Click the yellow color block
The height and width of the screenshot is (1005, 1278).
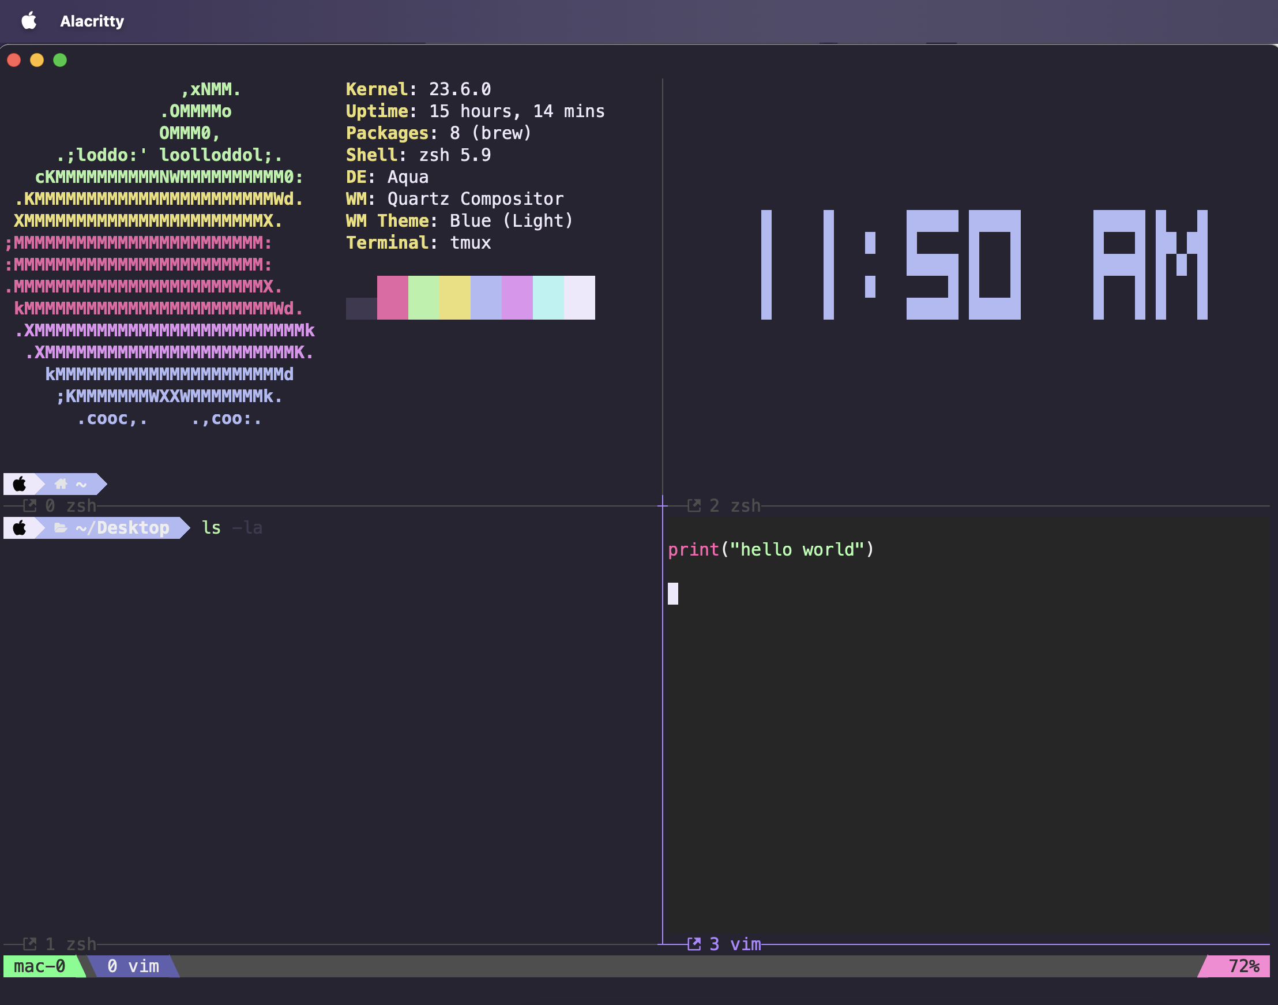[x=454, y=298]
